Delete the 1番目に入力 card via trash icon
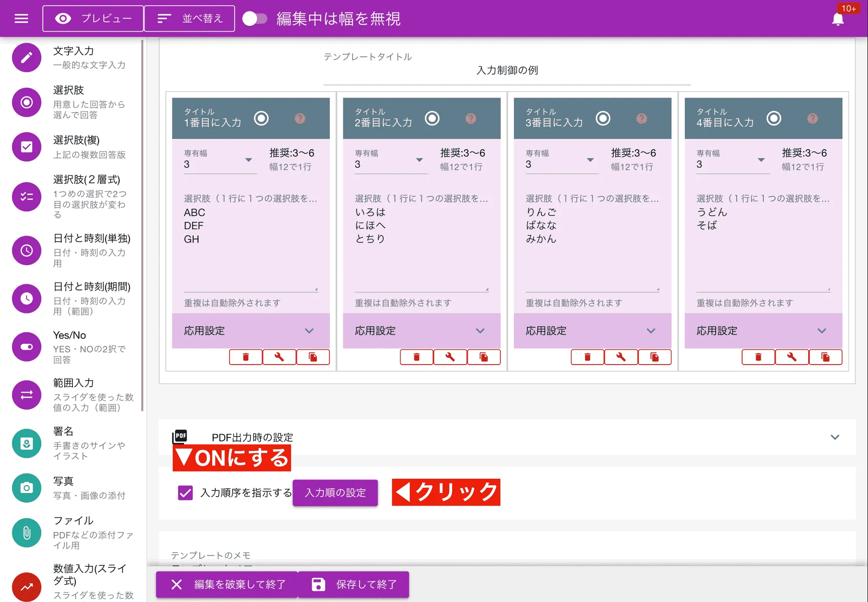This screenshot has width=868, height=602. click(245, 357)
